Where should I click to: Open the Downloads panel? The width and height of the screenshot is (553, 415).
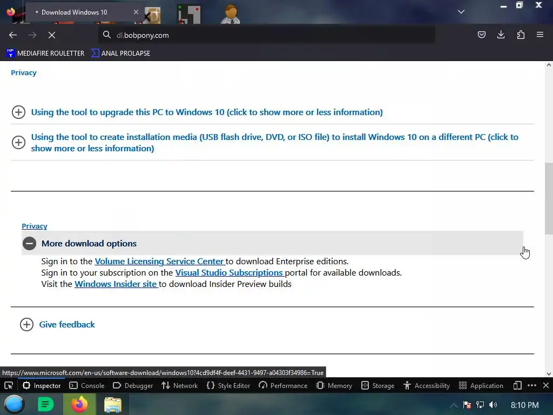[501, 35]
